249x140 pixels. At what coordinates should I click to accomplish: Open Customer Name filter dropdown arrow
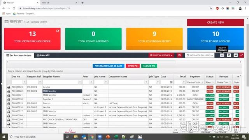tap(146, 82)
